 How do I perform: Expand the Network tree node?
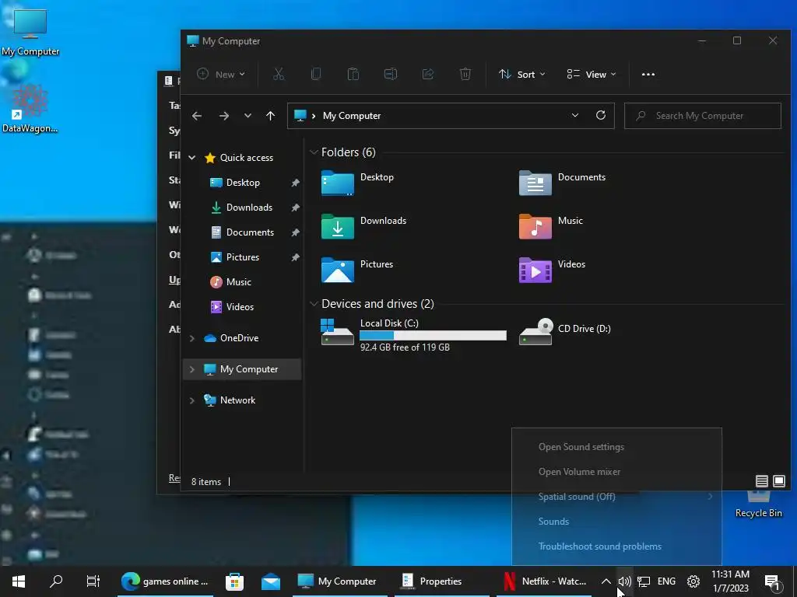(x=191, y=400)
